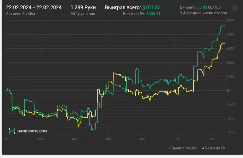Click the winrate value 35.83 бб/100
This screenshot has width=243, height=158.
(209, 7)
